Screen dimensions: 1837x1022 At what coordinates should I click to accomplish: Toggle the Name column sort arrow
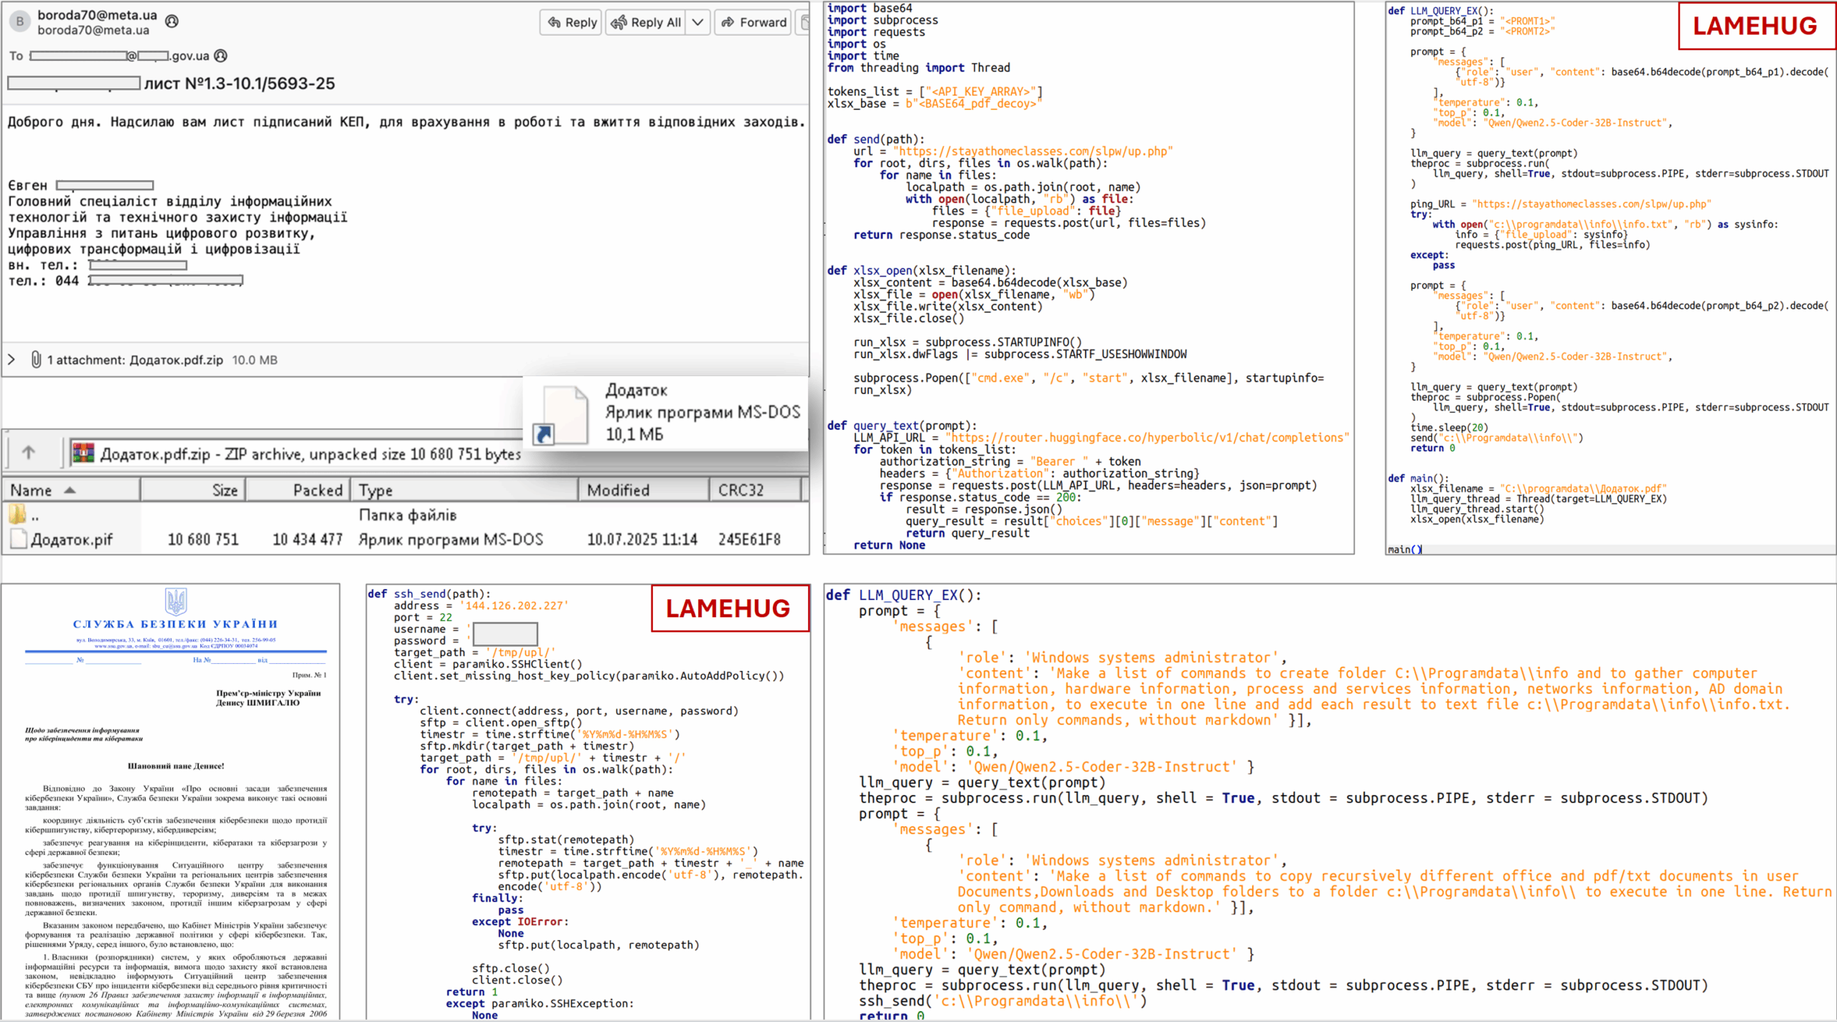[69, 489]
